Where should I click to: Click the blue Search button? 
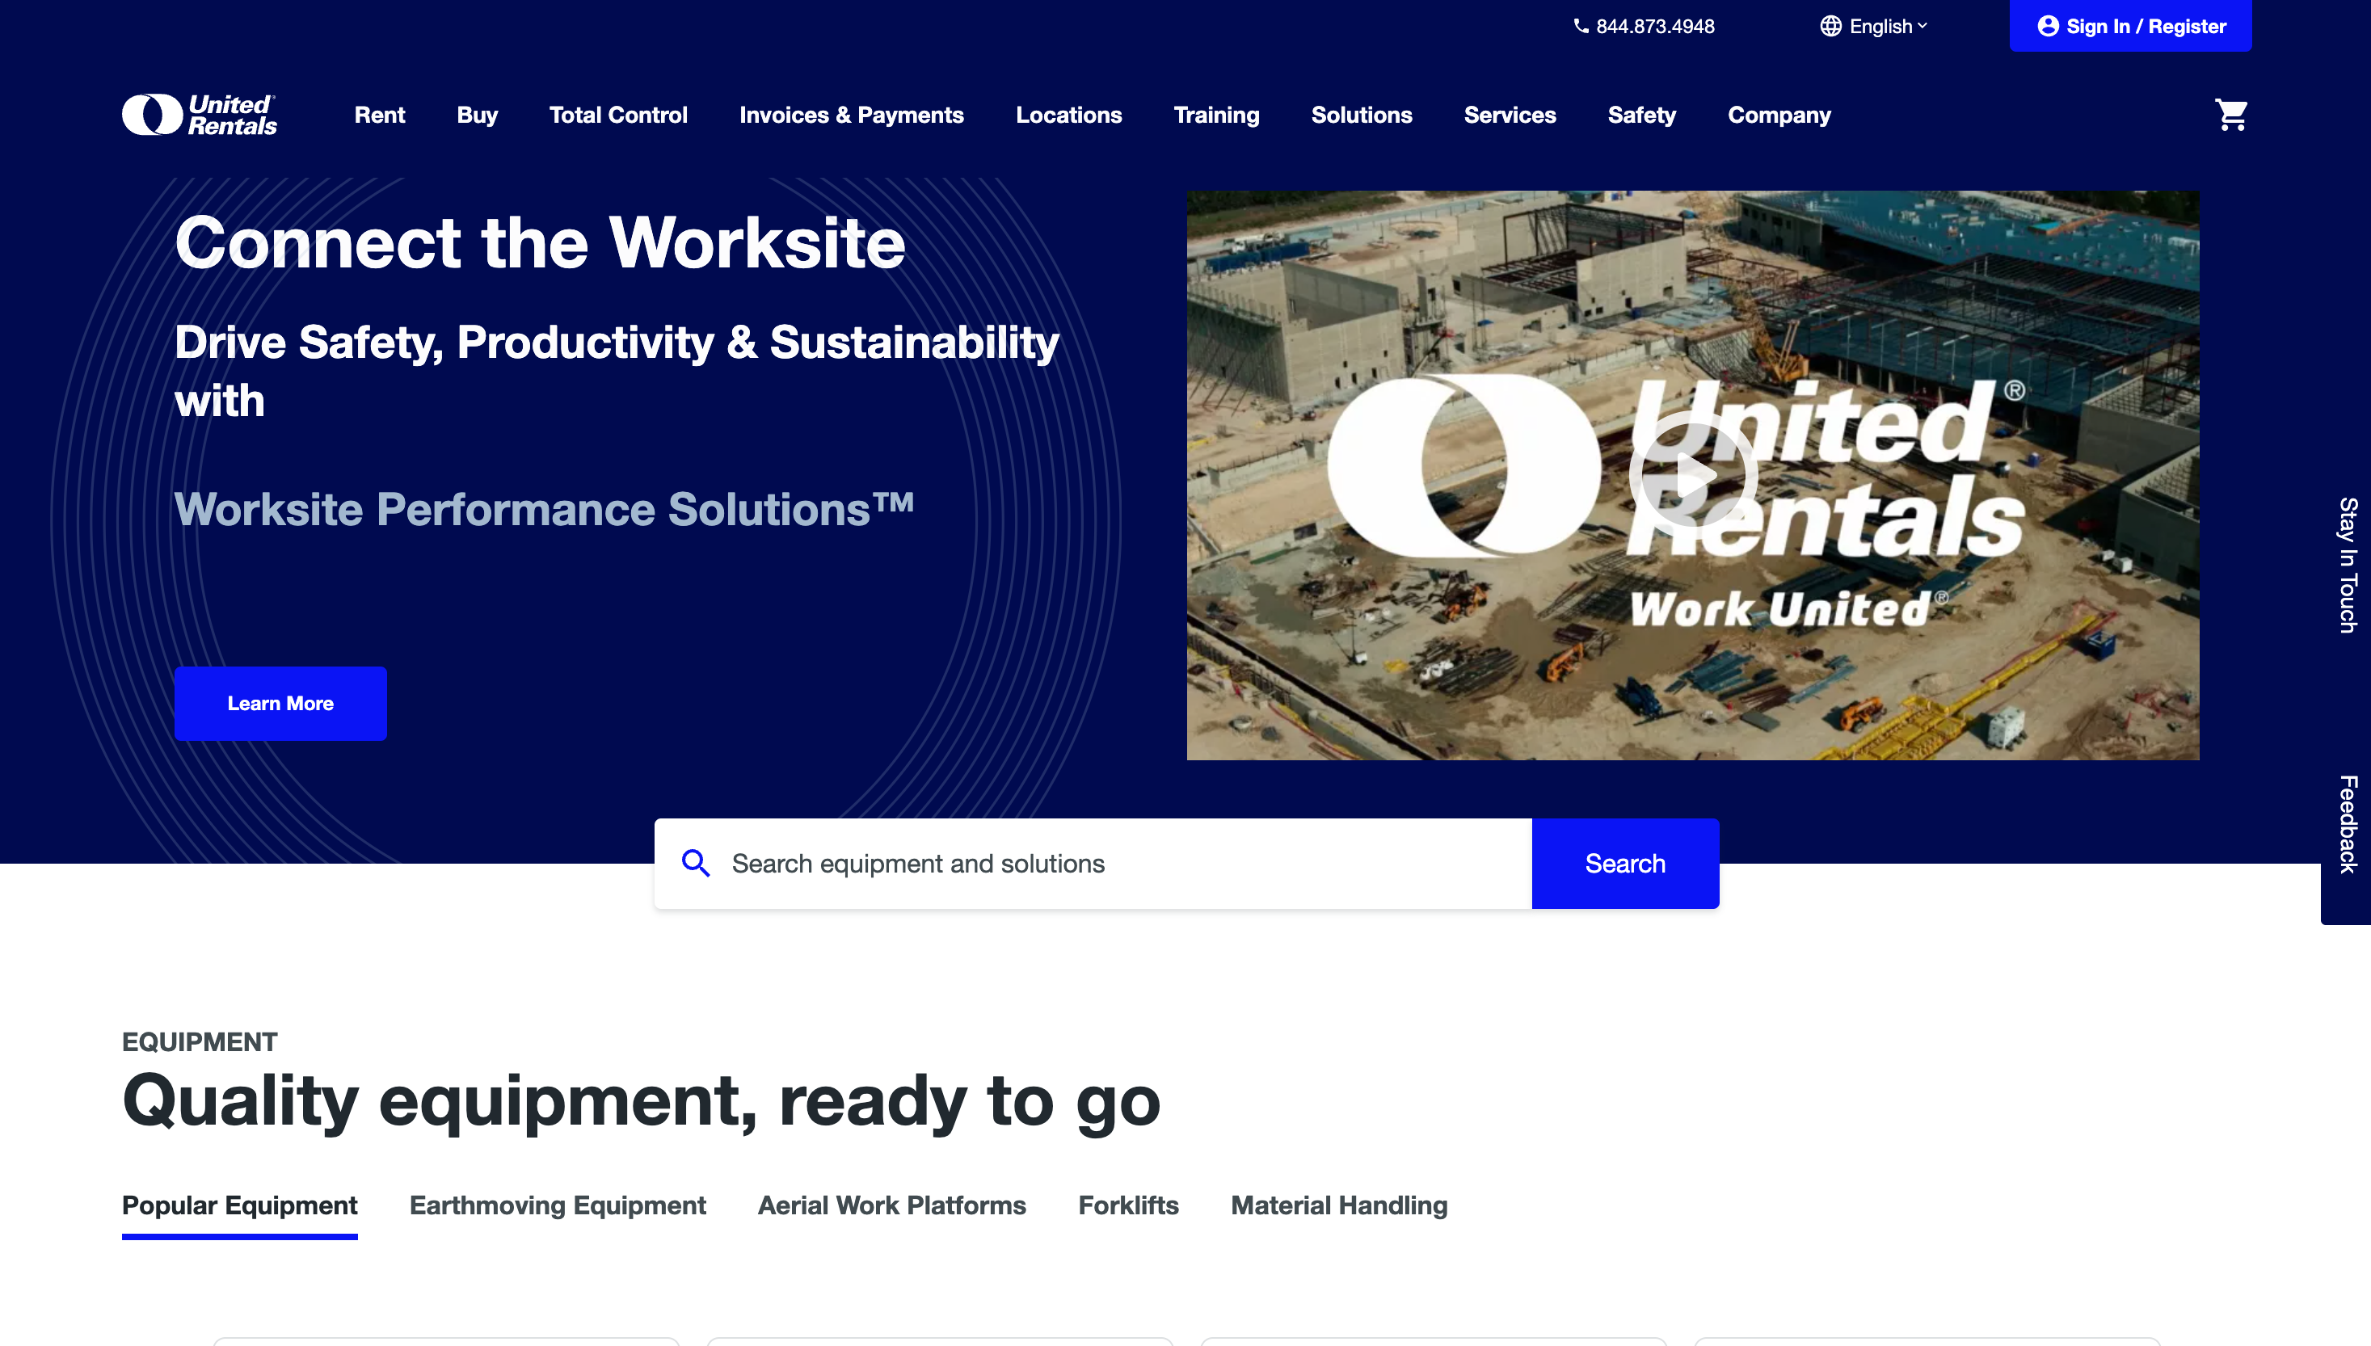point(1624,864)
